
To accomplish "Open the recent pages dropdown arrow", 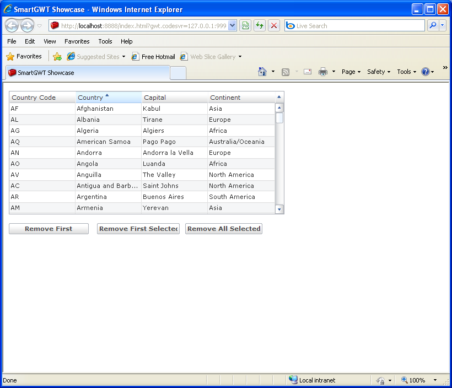I will tap(40, 26).
